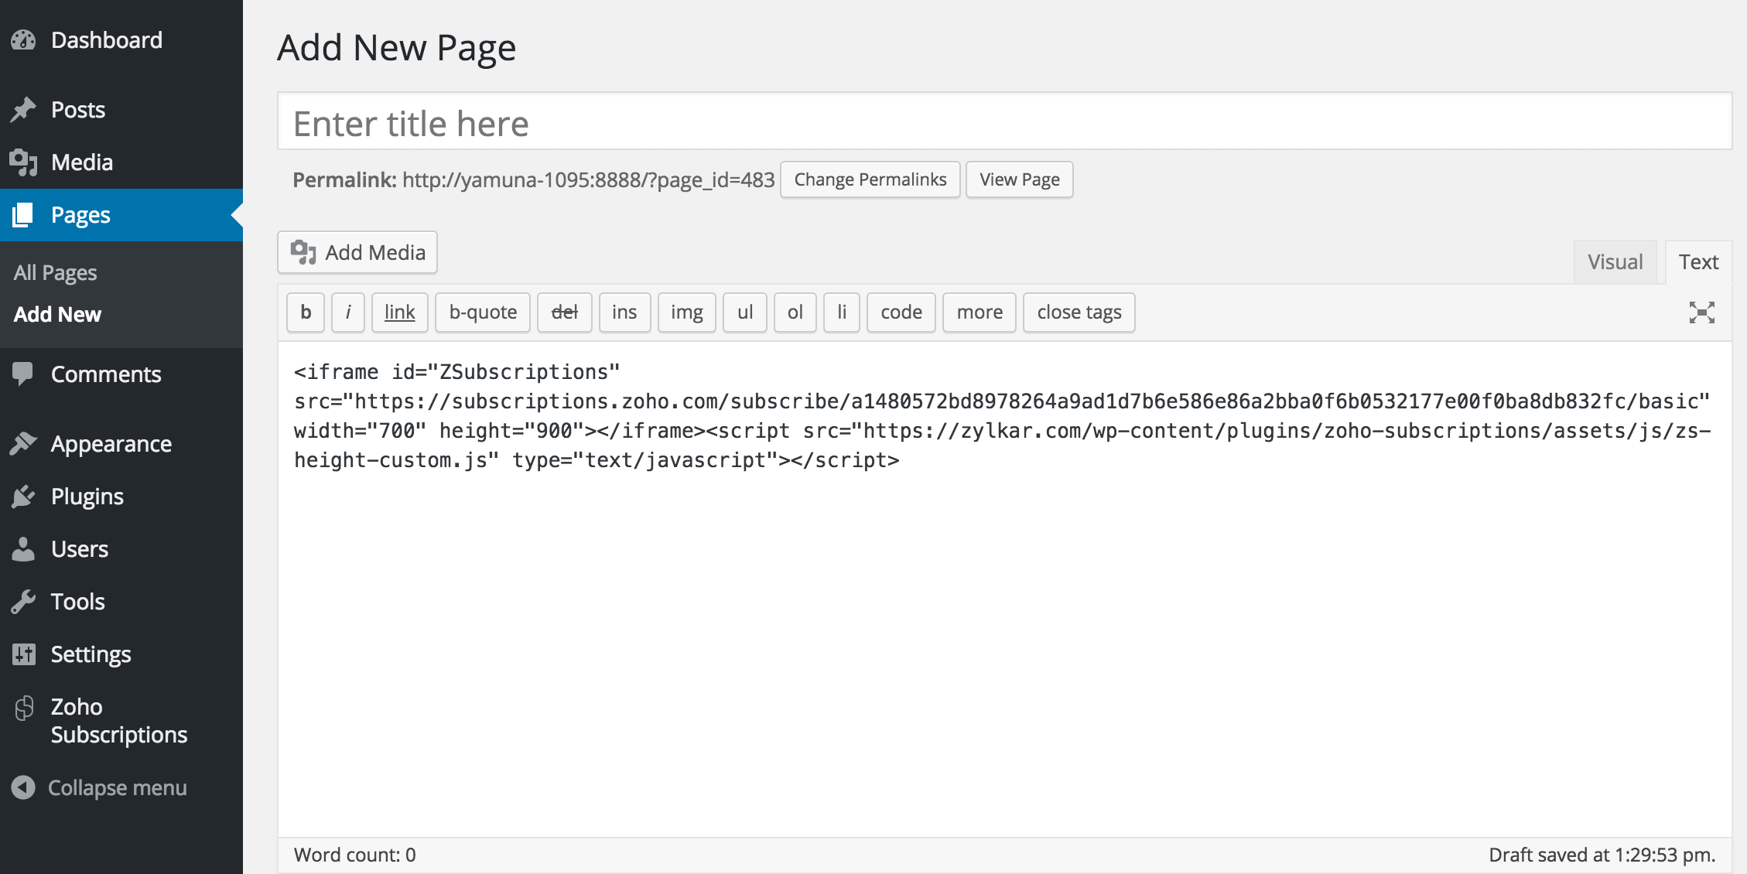The height and width of the screenshot is (874, 1747).
Task: Select the Text editor tab
Action: (1698, 262)
